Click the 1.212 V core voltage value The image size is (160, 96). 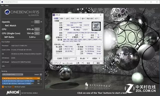coord(85,30)
